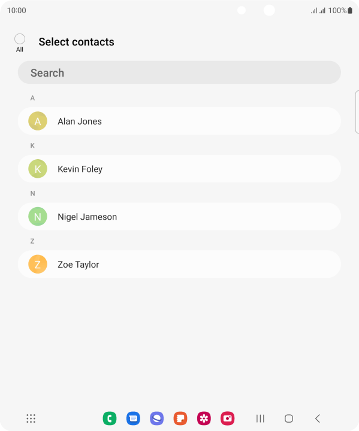
Task: Open the green Phone app
Action: coord(110,418)
